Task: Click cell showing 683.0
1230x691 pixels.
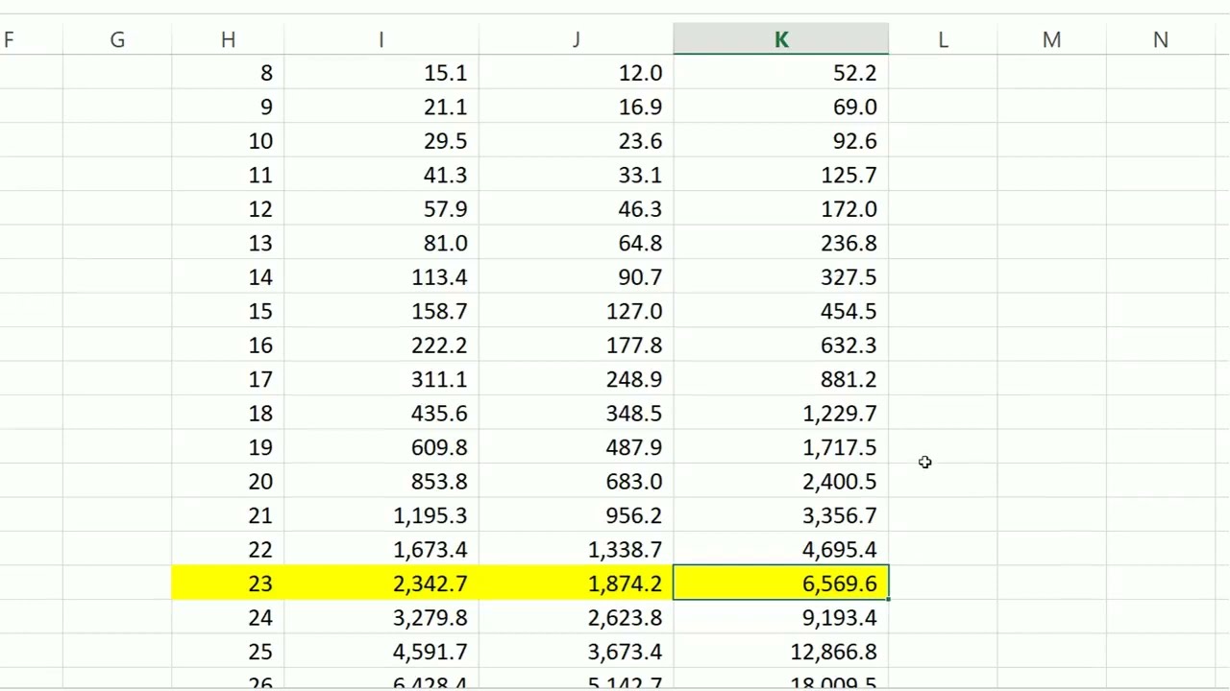Action: point(576,482)
